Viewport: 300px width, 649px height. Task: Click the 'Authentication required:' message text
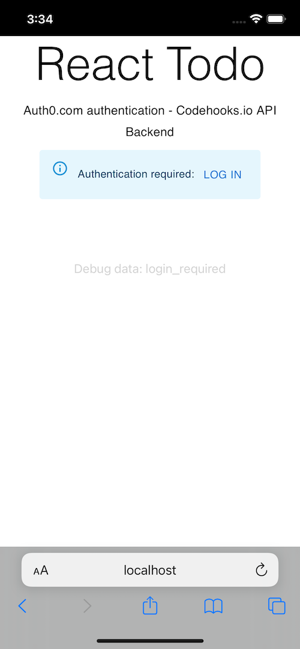[x=136, y=175]
